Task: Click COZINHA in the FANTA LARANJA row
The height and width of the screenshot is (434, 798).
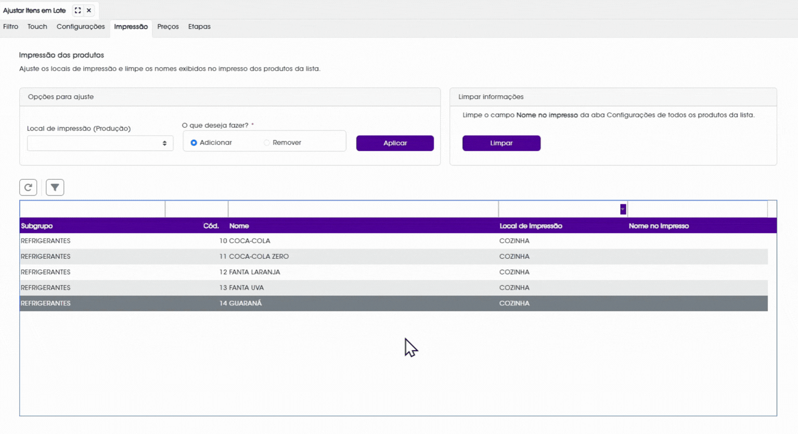Action: [x=514, y=272]
